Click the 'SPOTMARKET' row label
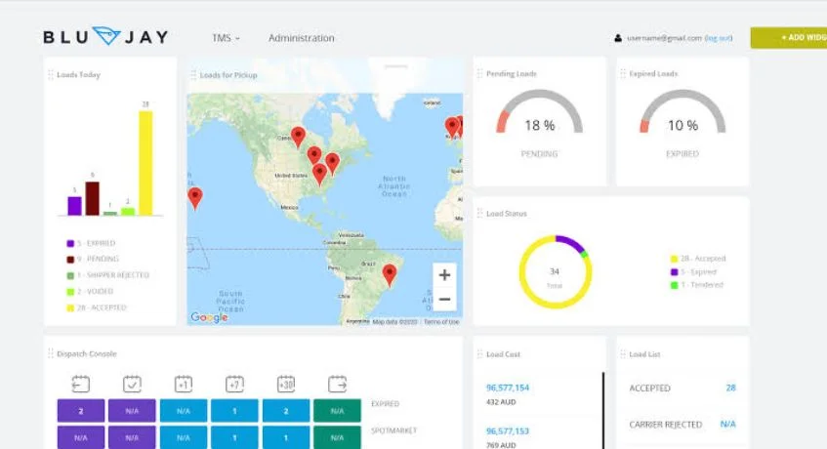Image resolution: width=827 pixels, height=449 pixels. (394, 430)
